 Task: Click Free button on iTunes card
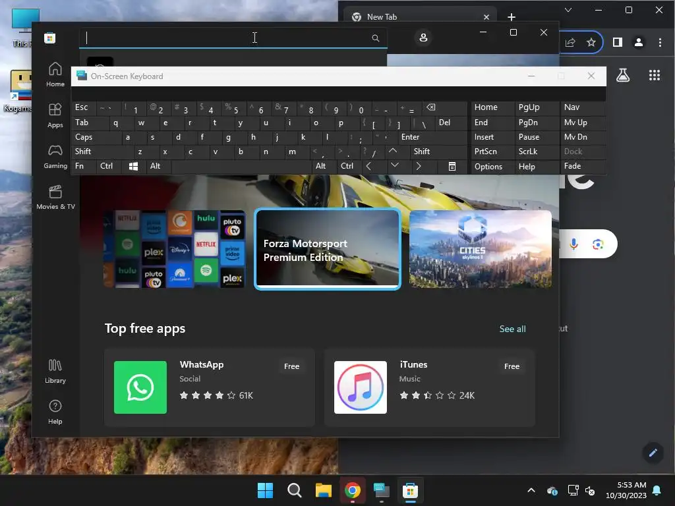click(x=512, y=366)
